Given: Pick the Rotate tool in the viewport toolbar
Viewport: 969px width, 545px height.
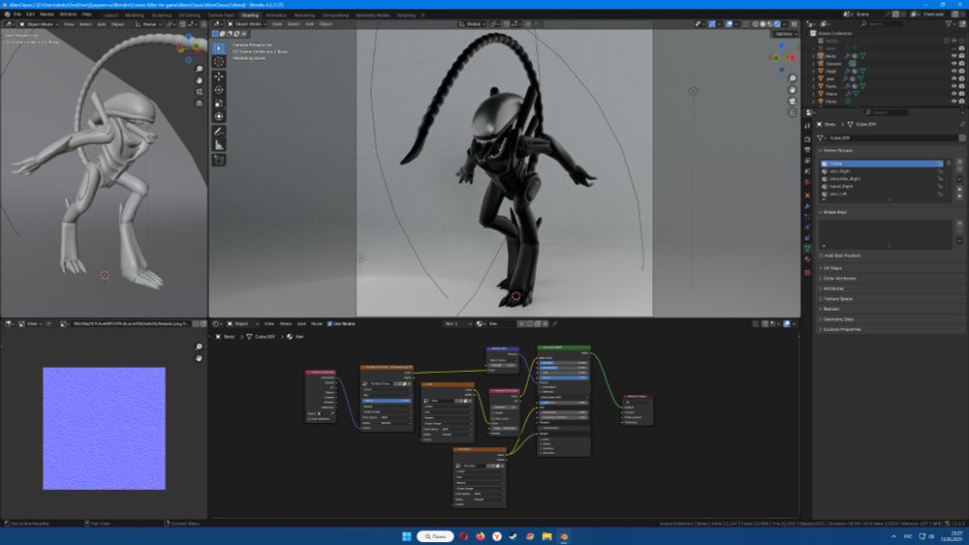Looking at the screenshot, I should (x=219, y=89).
